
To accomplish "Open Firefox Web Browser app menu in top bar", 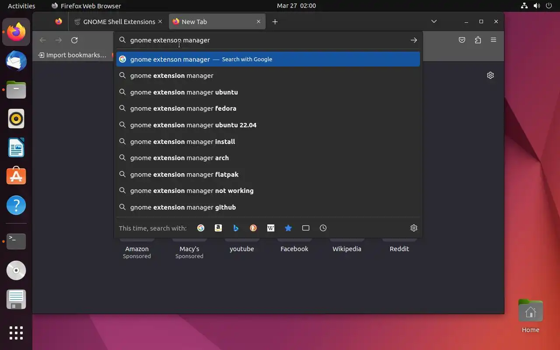I will click(86, 6).
